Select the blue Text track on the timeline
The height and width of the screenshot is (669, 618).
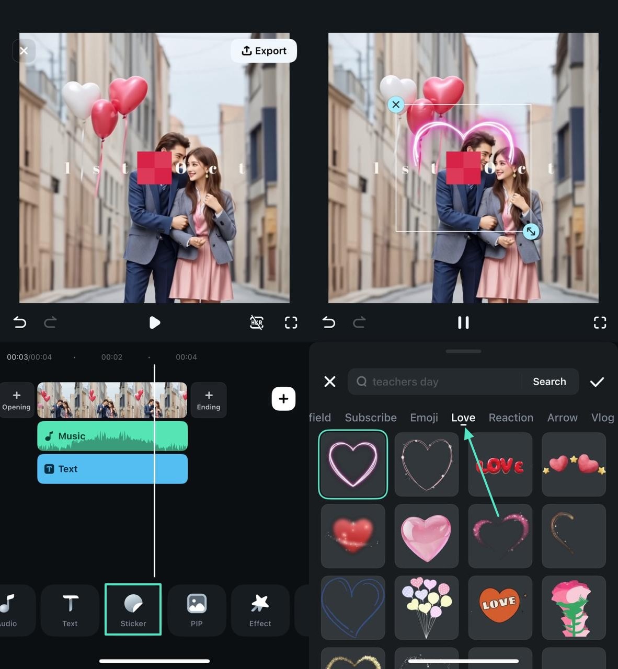(112, 469)
